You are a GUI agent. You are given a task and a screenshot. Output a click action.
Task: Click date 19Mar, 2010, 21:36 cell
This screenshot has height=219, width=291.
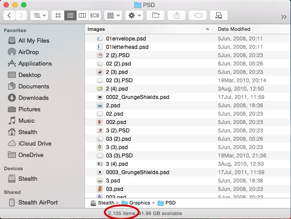[x=242, y=155]
